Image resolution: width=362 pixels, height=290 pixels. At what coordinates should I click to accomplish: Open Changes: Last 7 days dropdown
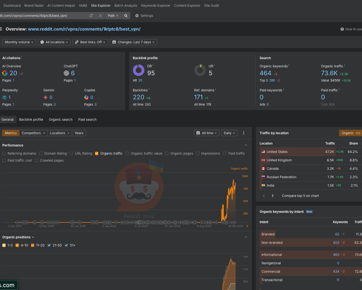tap(134, 42)
